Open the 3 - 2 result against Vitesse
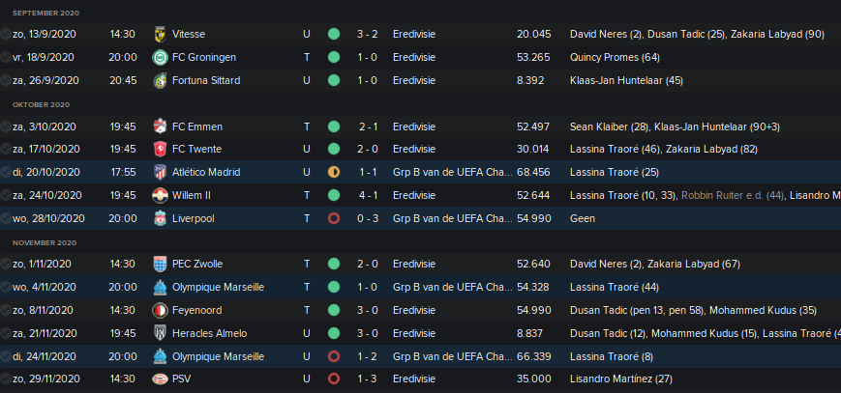Viewport: 841px width, 393px height. pos(368,34)
